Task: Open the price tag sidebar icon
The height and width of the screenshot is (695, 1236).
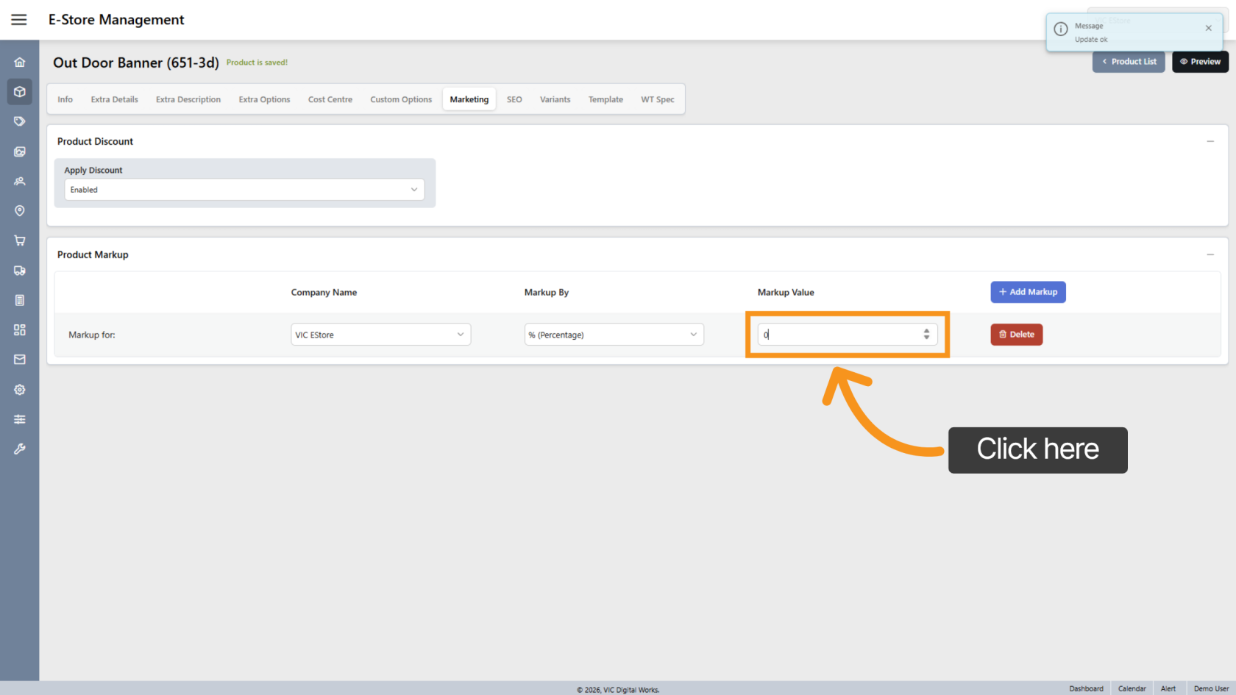Action: [20, 121]
